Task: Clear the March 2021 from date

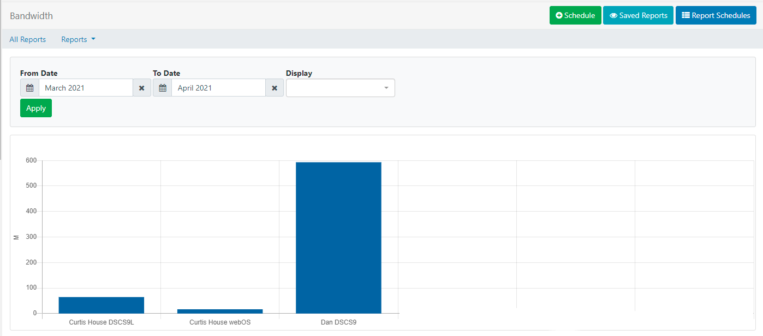Action: pos(141,88)
